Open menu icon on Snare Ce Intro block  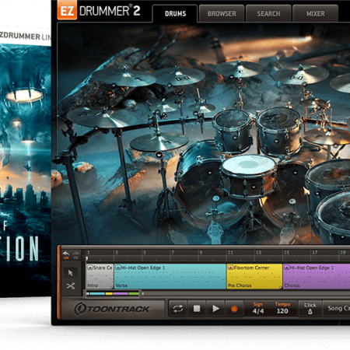click(90, 268)
